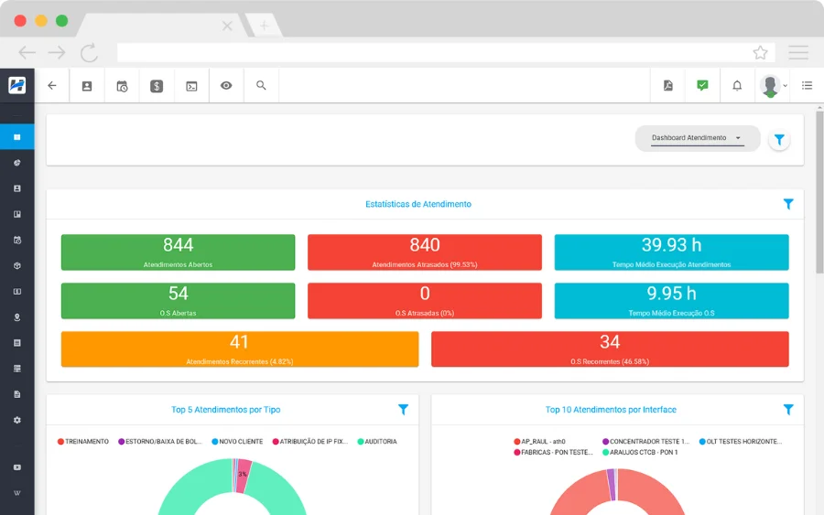This screenshot has width=824, height=515.
Task: Open the notifications bell
Action: click(737, 86)
